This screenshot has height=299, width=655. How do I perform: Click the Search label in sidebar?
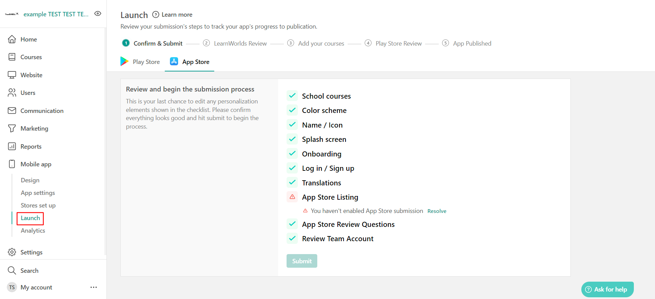[29, 271]
